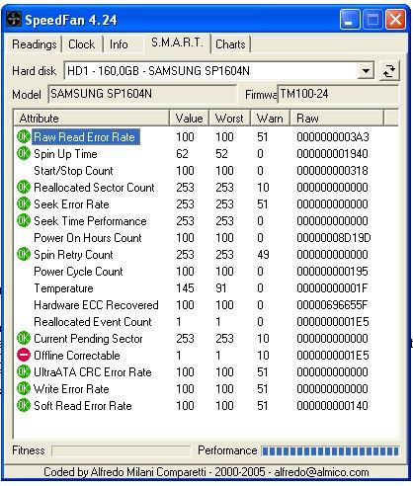
Task: Click raw value 0000000001F for Temperature
Action: point(332,287)
